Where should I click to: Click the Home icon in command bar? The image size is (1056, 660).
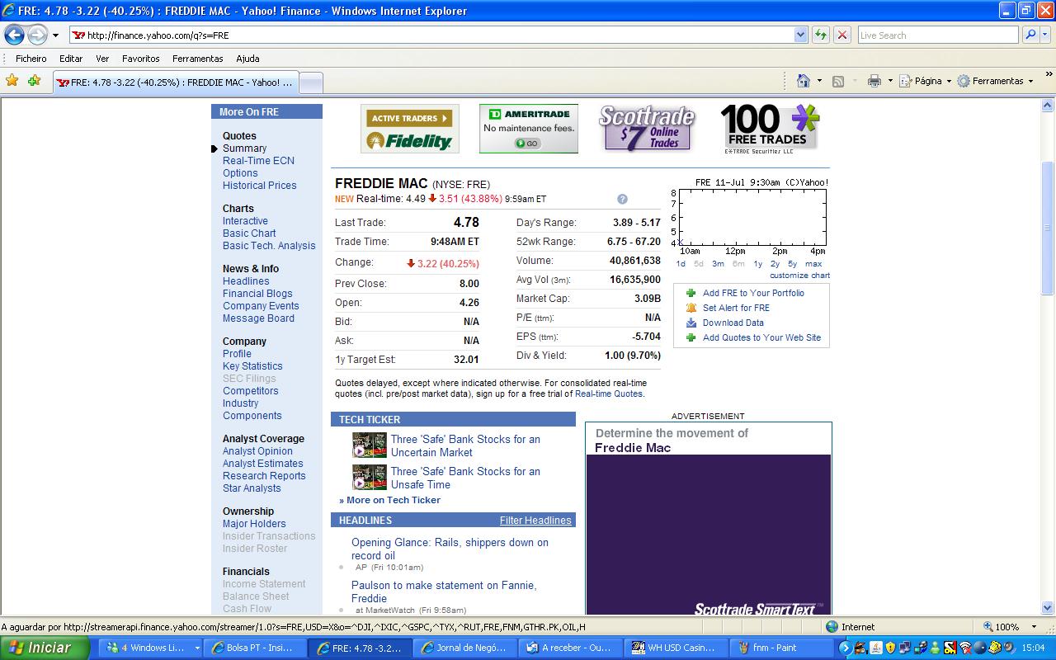[803, 81]
